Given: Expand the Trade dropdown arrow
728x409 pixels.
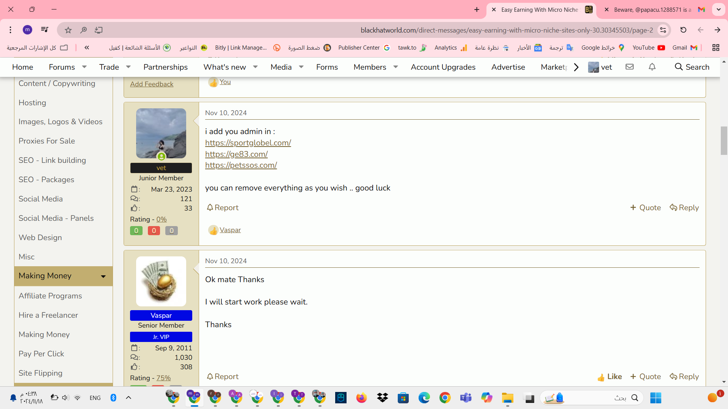Looking at the screenshot, I should point(129,67).
